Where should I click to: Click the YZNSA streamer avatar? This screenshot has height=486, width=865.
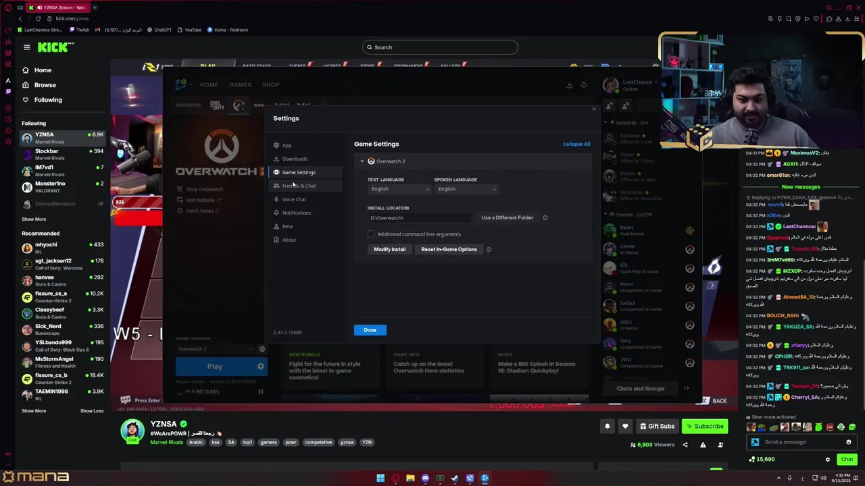(132, 431)
